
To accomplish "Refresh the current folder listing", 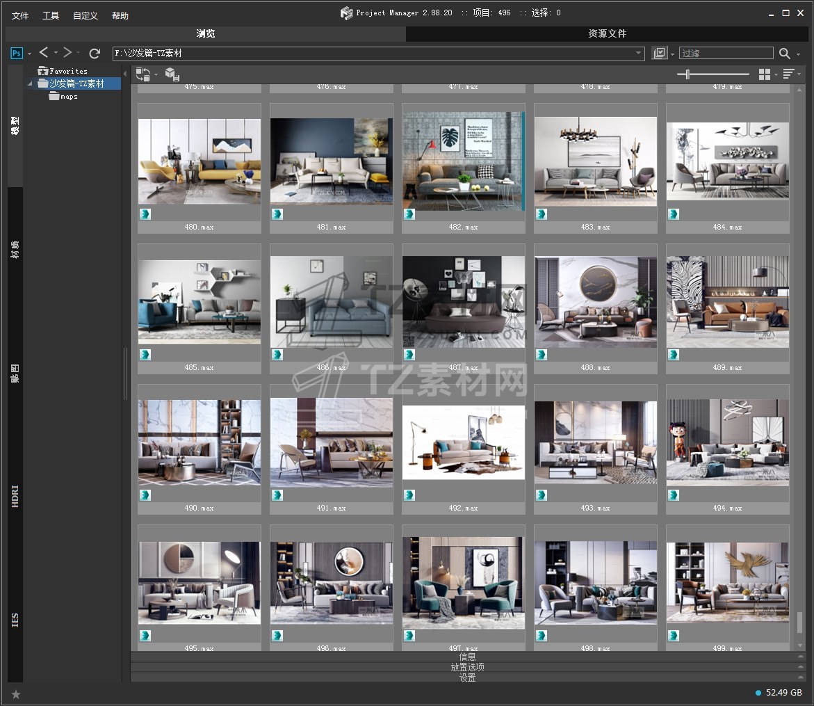I will (95, 53).
